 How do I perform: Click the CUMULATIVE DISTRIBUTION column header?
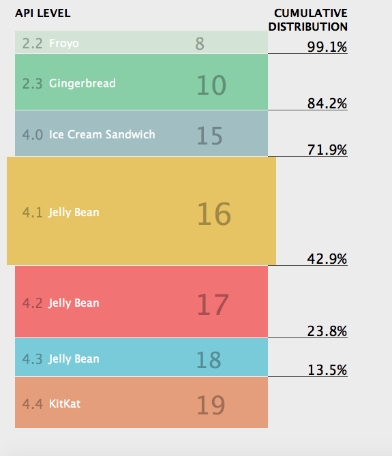(x=307, y=20)
